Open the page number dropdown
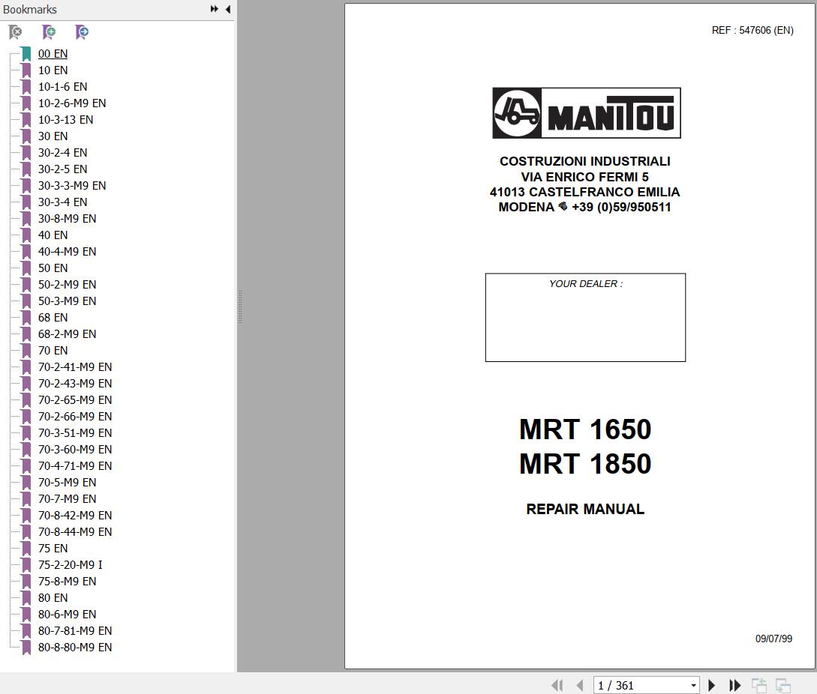This screenshot has height=694, width=817. tap(693, 685)
